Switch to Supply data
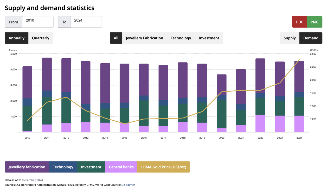333x192 pixels. tap(290, 38)
